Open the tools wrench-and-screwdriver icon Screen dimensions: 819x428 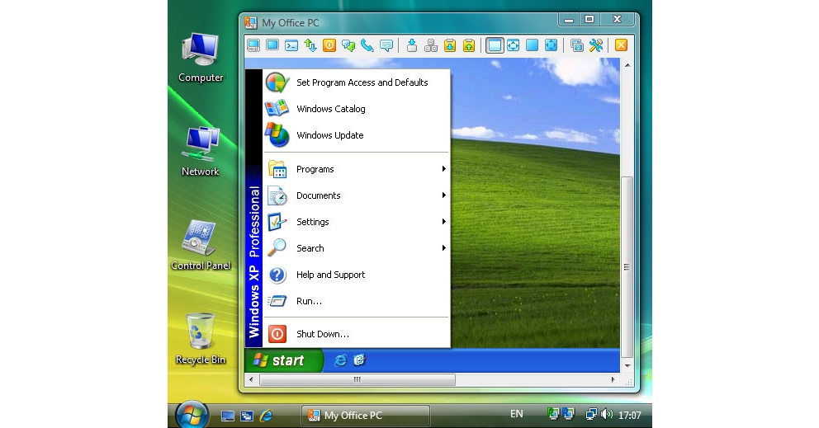(x=596, y=45)
